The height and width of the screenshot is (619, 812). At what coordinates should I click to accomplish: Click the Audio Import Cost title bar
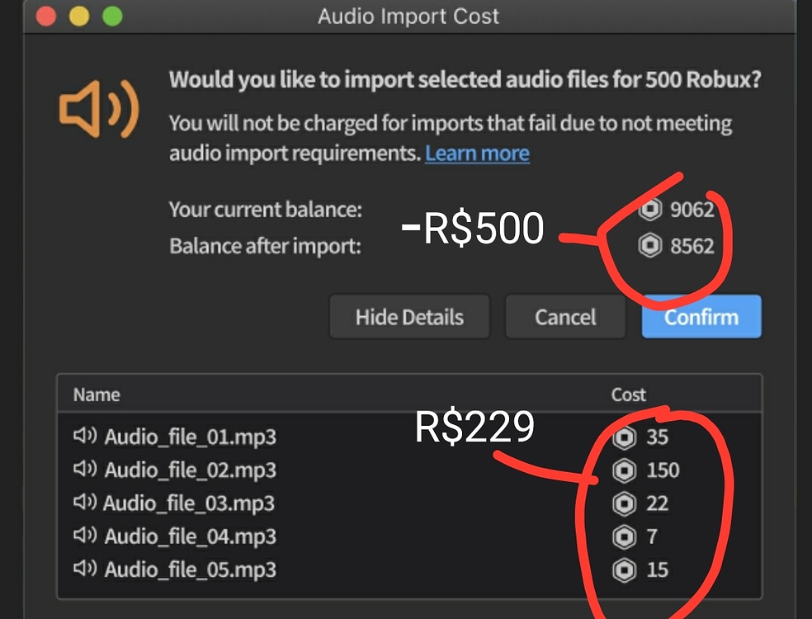tap(408, 17)
